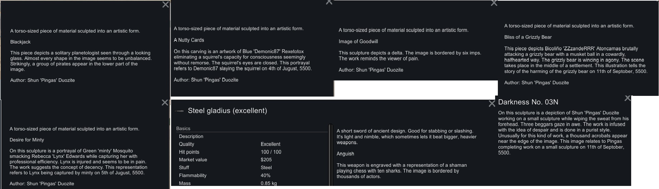This screenshot has height=189, width=659.
Task: Click the Steel gladius (excellent) title
Action: pyautogui.click(x=227, y=111)
